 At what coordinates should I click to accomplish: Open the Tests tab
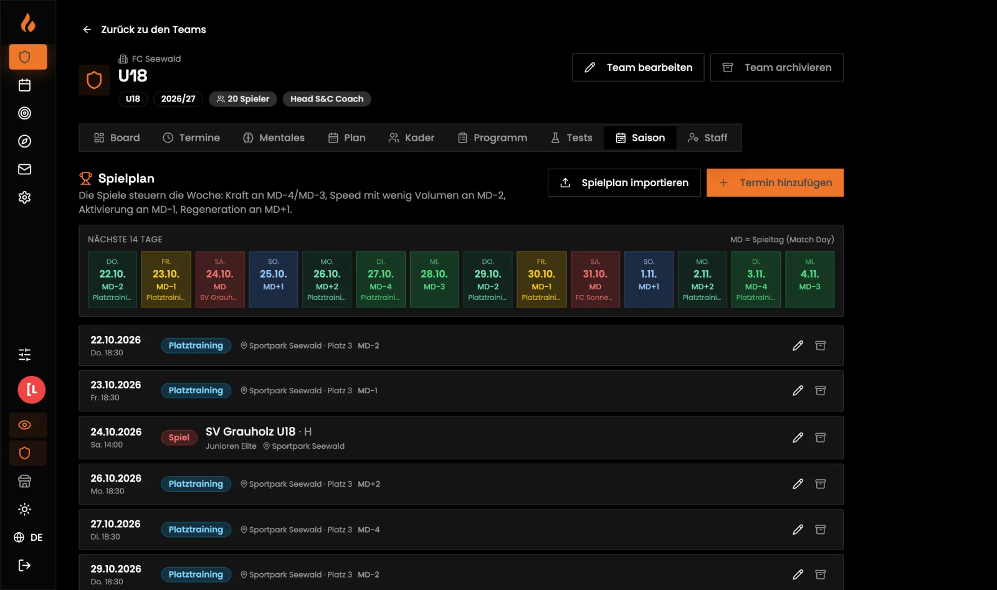(x=571, y=138)
